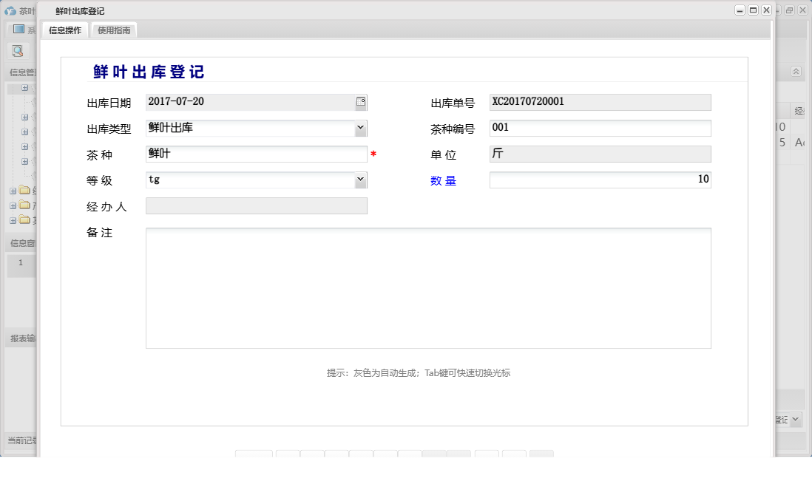Open the calendar picker beside 出库日期
Screen dimensions: 812x484
click(360, 101)
